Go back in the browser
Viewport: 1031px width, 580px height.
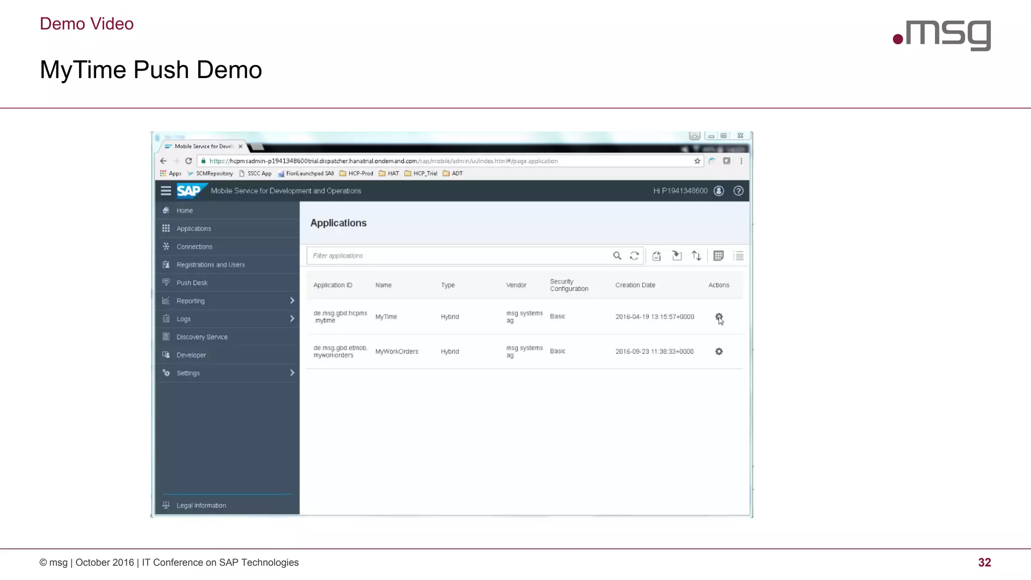click(x=163, y=161)
